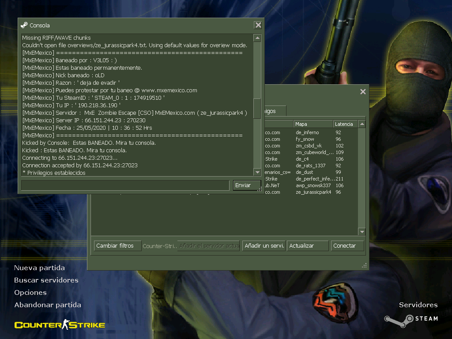Open Buscar servidores from main menu
Screen dimensions: 452x339
click(x=46, y=280)
